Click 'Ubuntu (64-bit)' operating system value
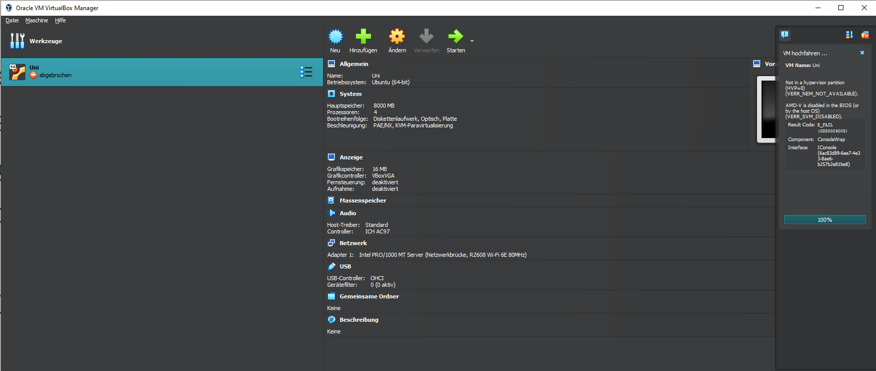This screenshot has height=371, width=876. (x=391, y=82)
